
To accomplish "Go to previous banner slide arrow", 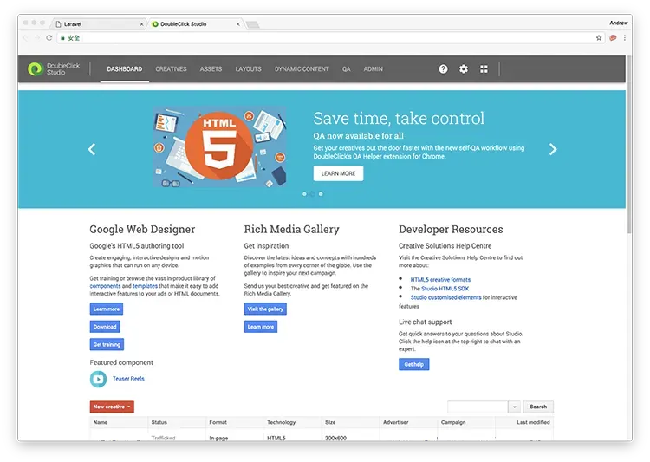I will point(92,149).
